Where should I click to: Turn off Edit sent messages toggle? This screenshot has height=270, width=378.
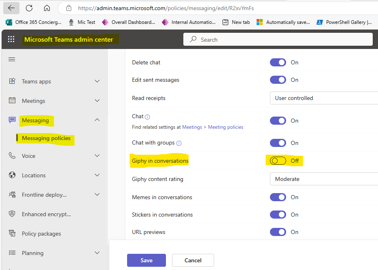tap(278, 80)
